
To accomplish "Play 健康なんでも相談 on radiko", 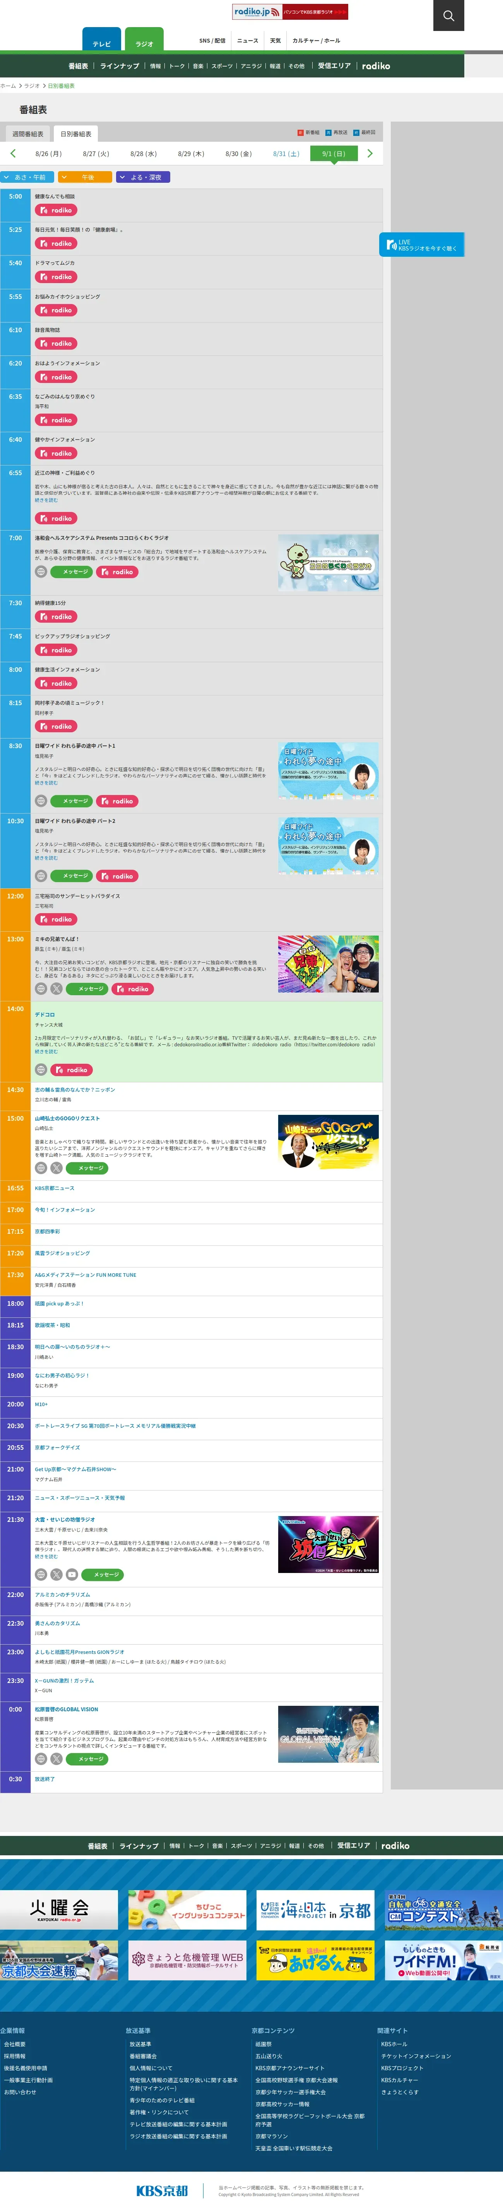I will tap(56, 210).
